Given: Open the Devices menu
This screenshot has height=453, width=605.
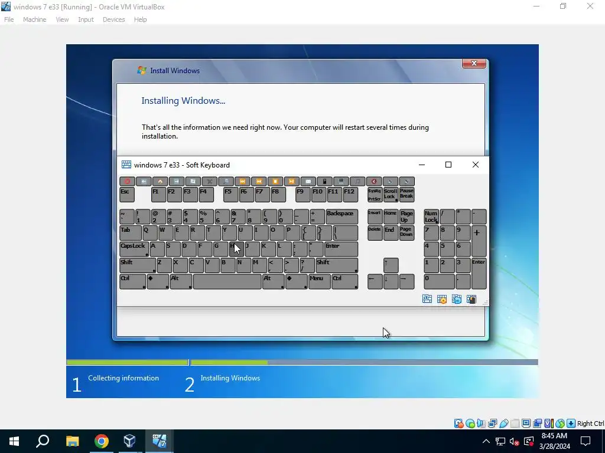Looking at the screenshot, I should click(114, 19).
